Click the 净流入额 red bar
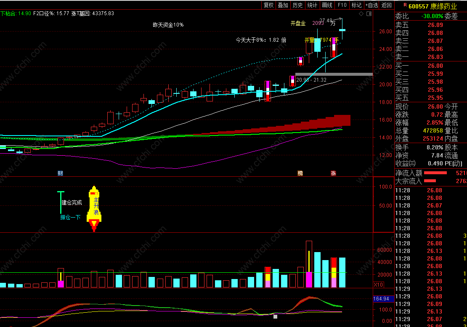The height and width of the screenshot is (327, 467). (435, 173)
